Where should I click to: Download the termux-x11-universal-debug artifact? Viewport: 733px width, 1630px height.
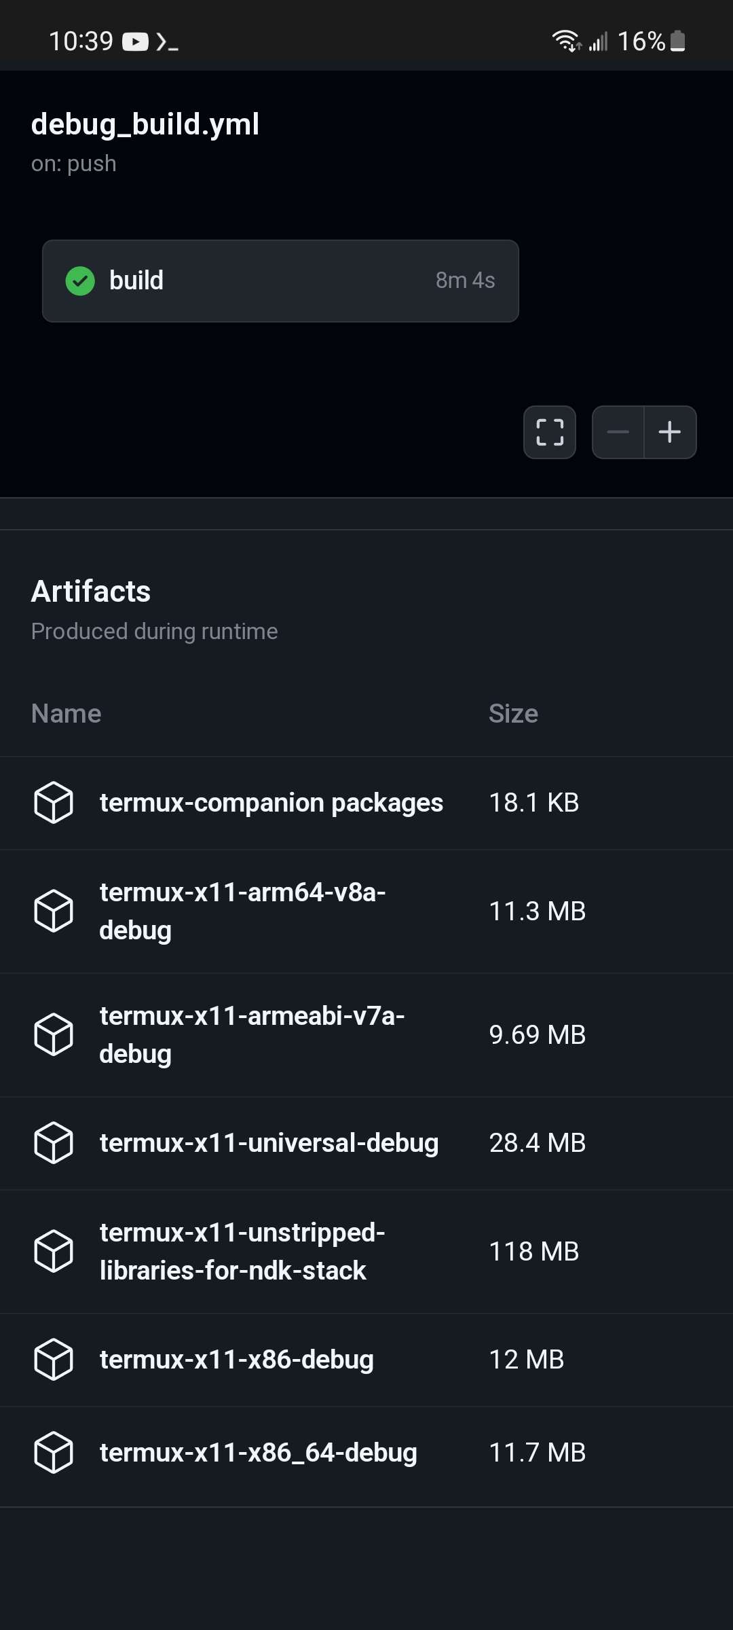pos(269,1142)
